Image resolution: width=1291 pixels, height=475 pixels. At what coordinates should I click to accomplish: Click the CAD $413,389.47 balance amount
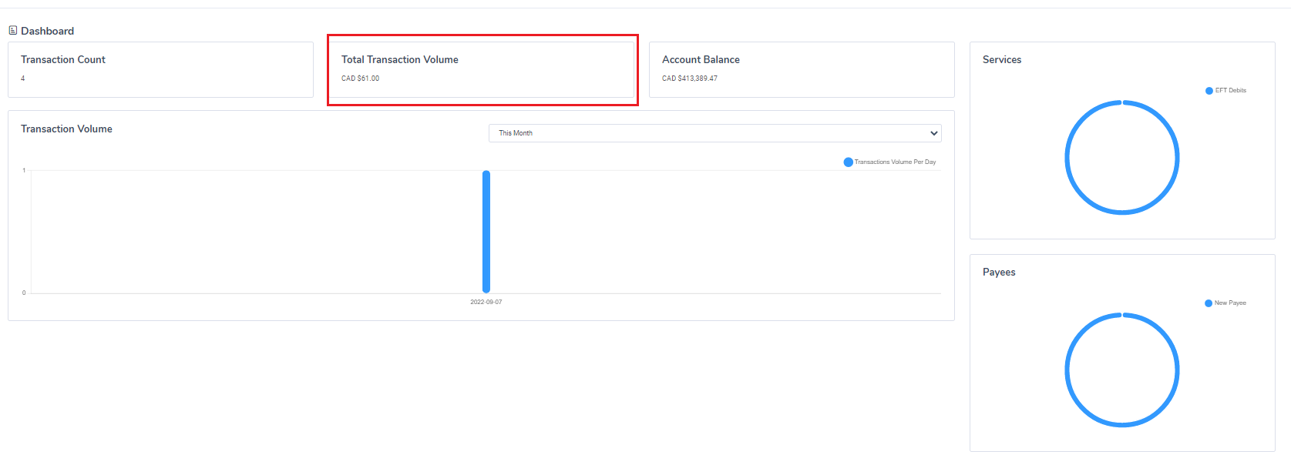(x=689, y=79)
